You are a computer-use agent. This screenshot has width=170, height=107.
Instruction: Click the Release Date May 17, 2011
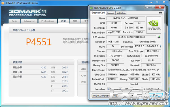(x=114, y=32)
